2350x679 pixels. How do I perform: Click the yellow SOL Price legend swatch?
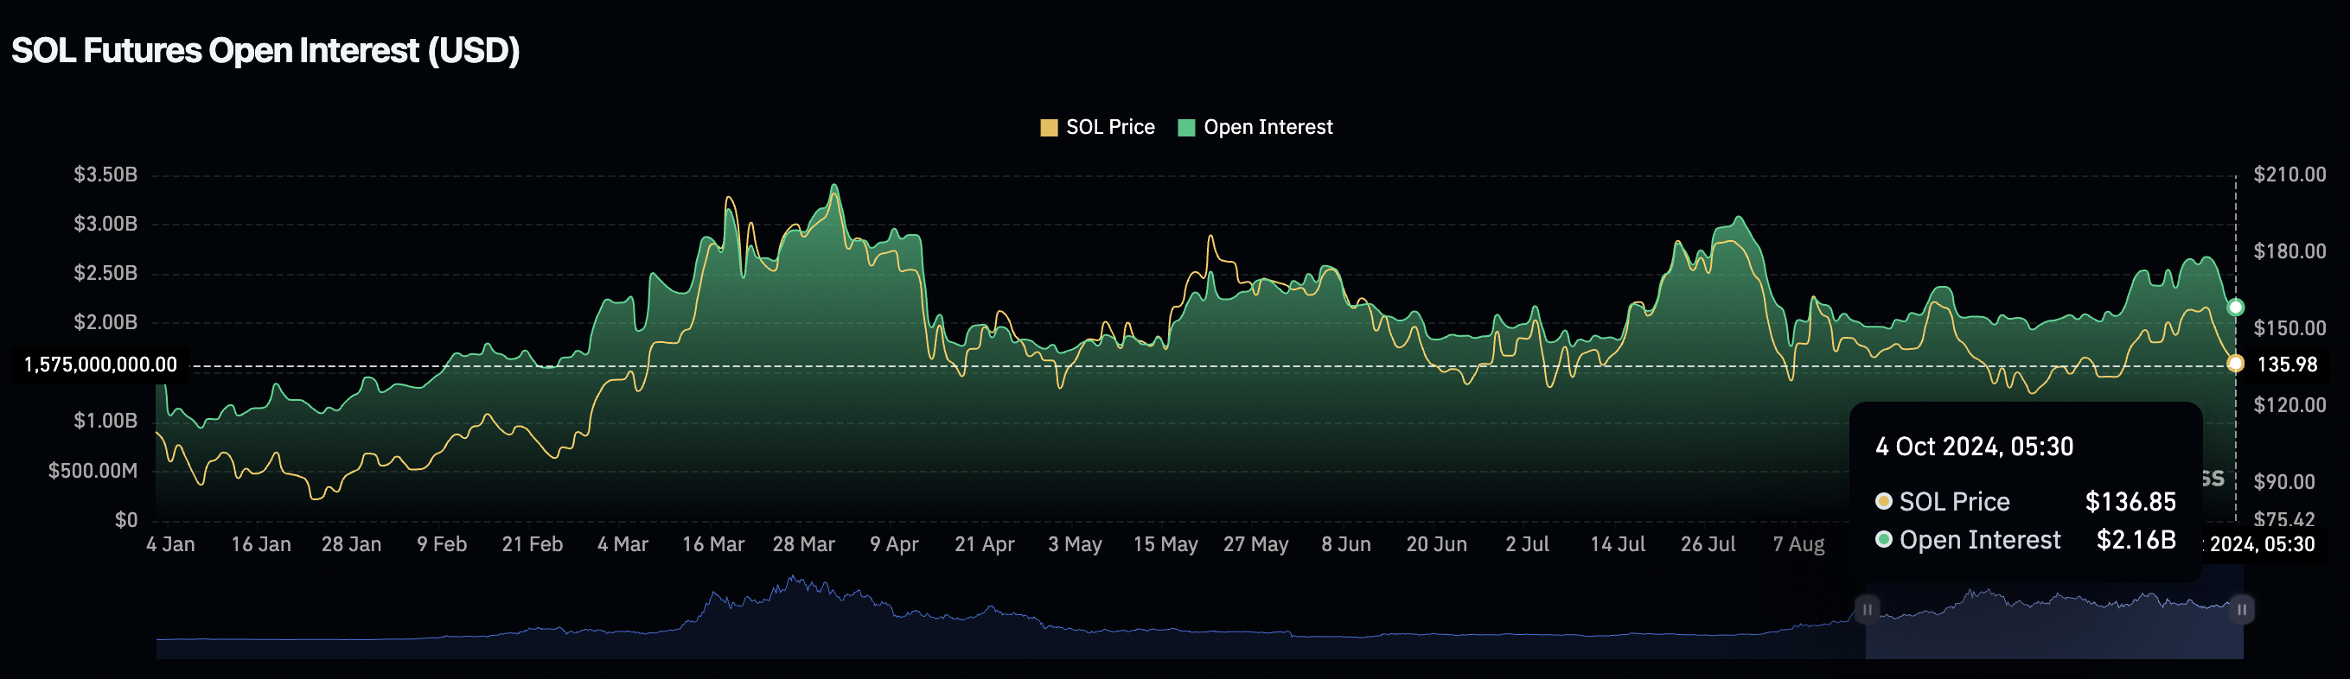pos(1049,128)
